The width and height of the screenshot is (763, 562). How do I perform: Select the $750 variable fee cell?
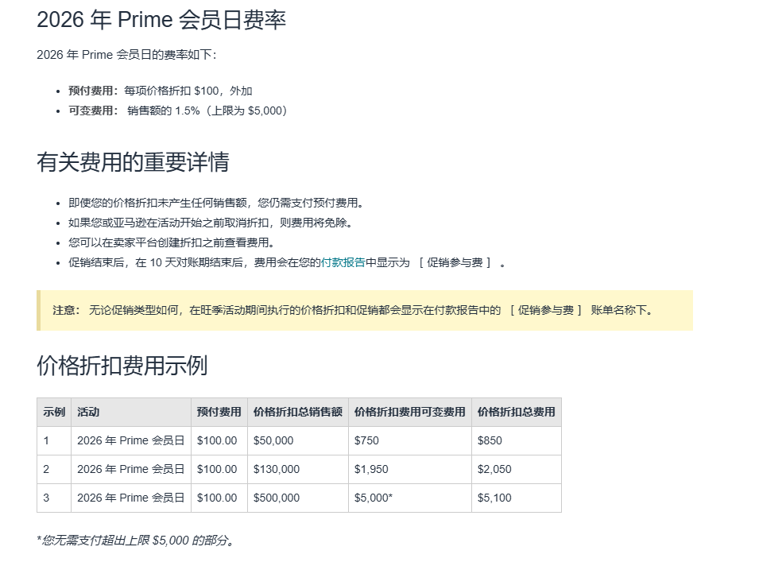pyautogui.click(x=366, y=440)
